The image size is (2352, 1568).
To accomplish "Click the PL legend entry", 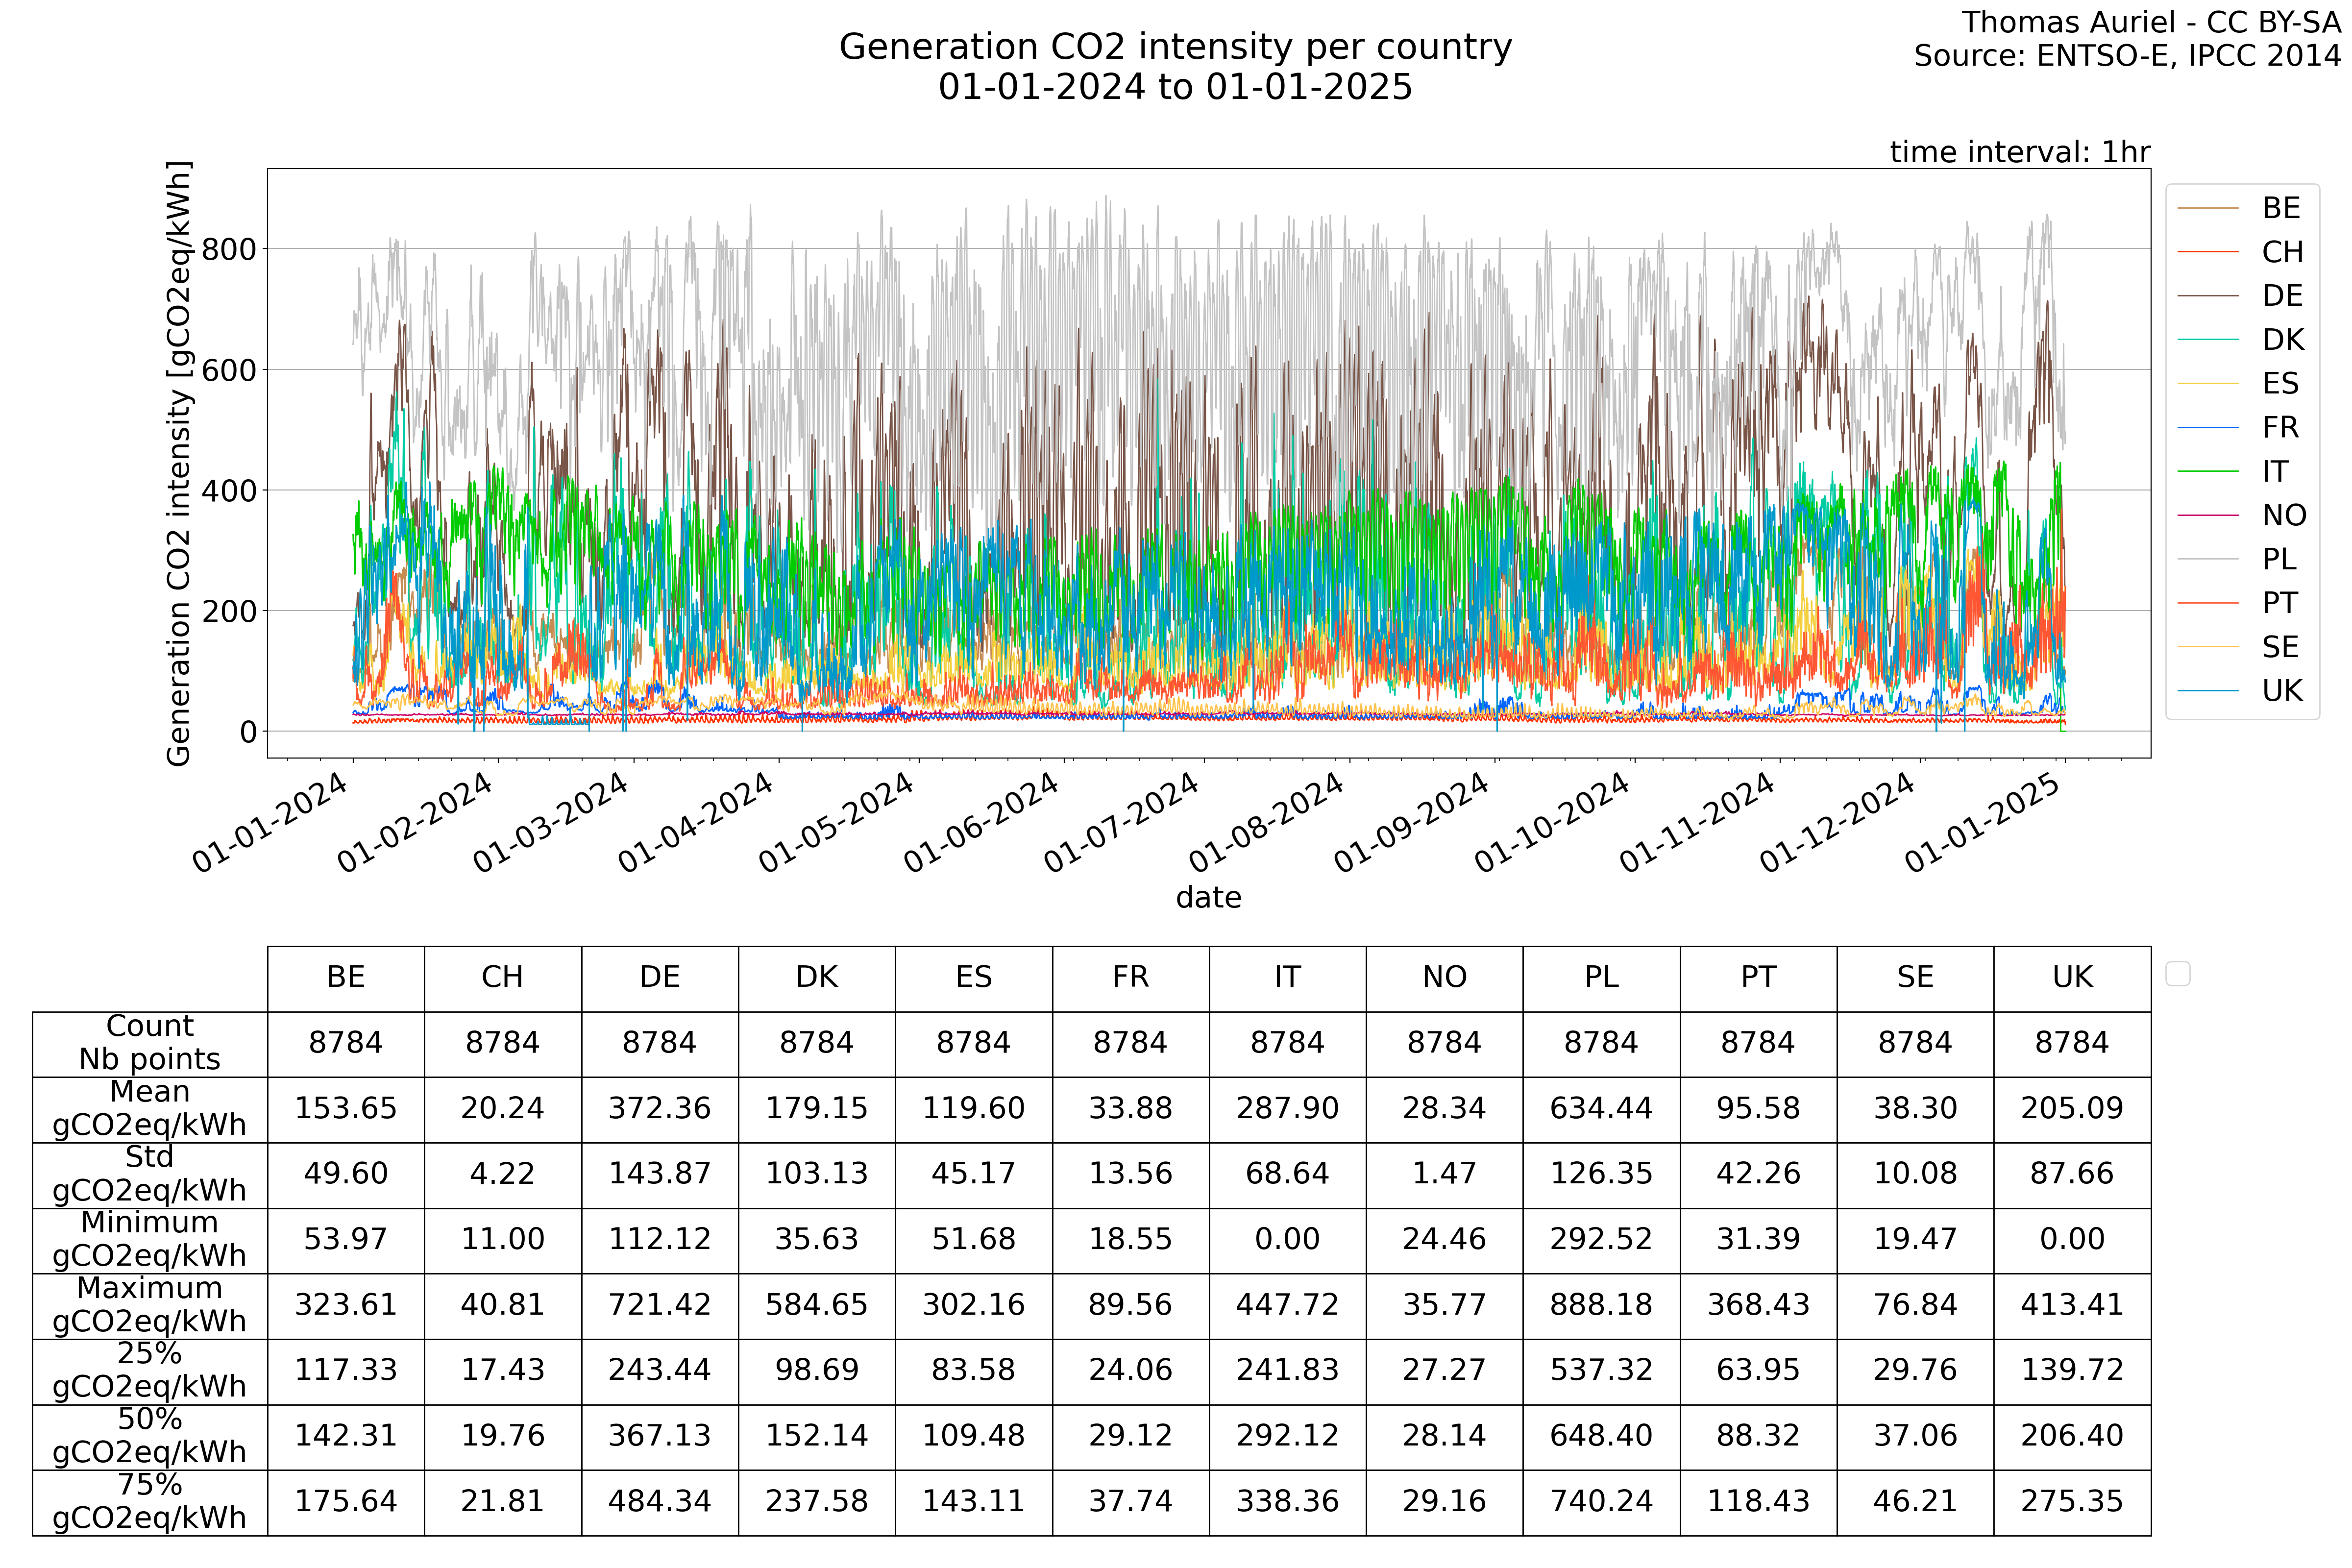I will pos(2279,559).
